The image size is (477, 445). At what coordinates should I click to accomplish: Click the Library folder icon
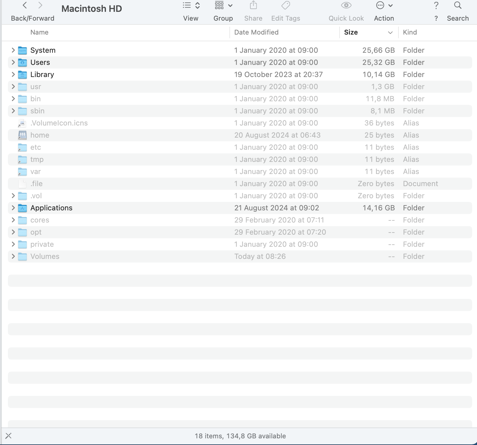(22, 75)
